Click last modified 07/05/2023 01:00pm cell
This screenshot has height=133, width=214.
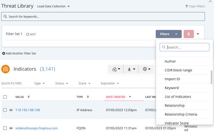click(x=160, y=128)
